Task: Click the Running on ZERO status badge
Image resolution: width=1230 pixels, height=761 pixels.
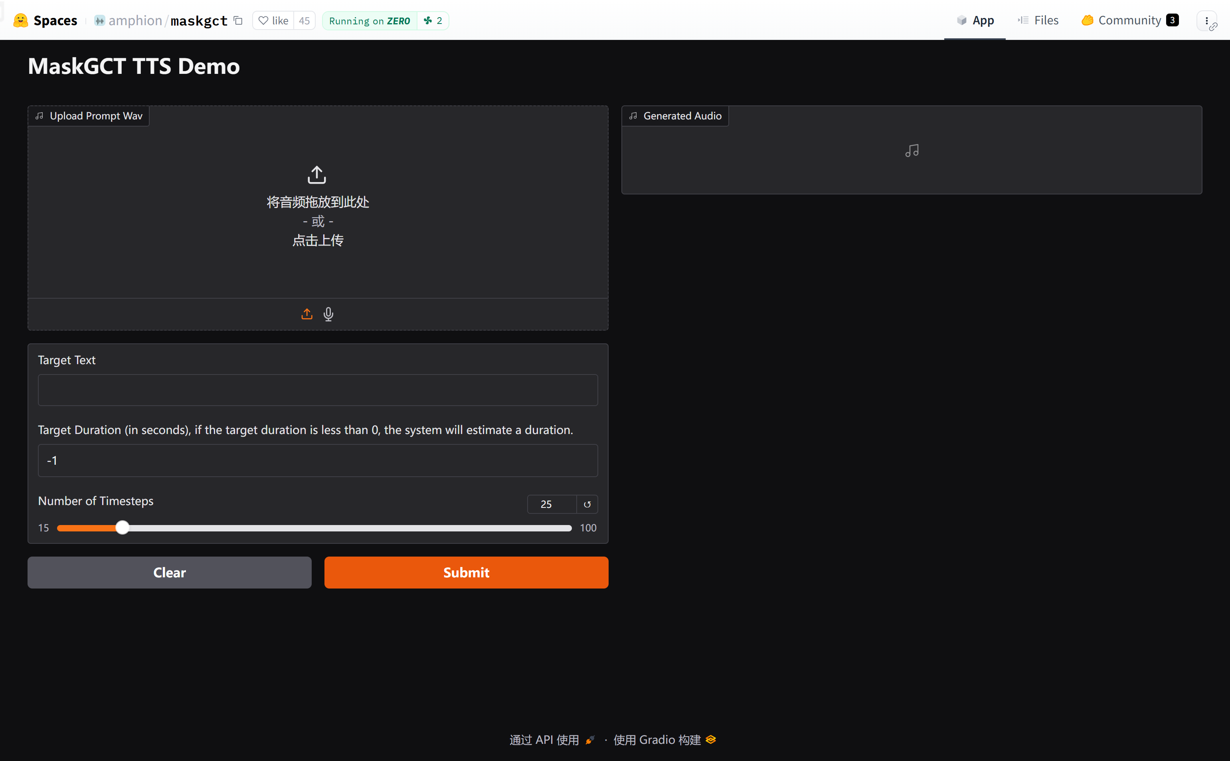Action: (x=370, y=21)
